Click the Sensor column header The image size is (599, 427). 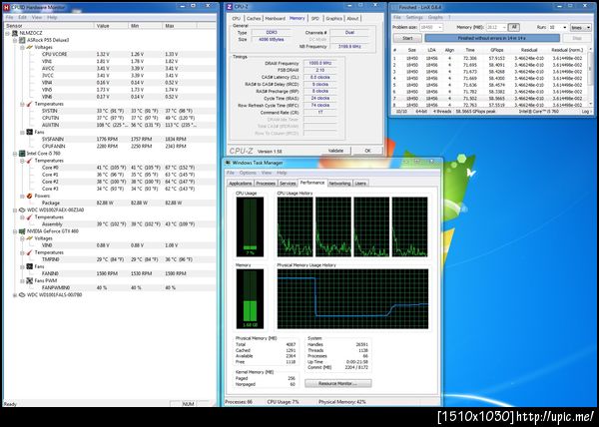pyautogui.click(x=49, y=26)
